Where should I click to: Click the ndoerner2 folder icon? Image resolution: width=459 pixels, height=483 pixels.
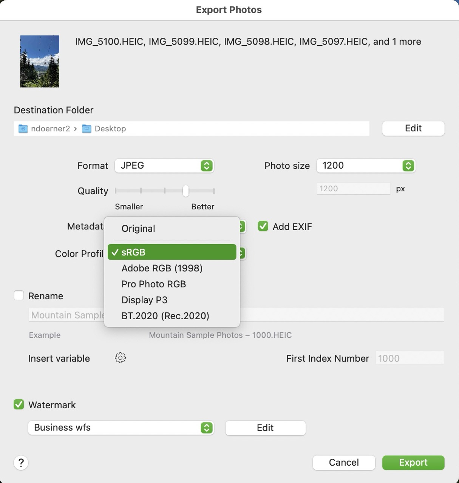[23, 128]
